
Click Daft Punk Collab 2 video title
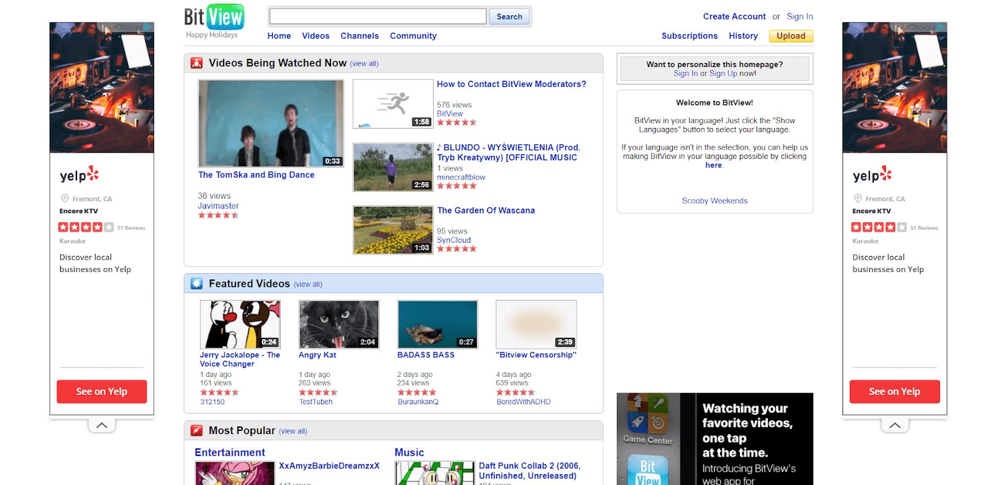pyautogui.click(x=529, y=471)
